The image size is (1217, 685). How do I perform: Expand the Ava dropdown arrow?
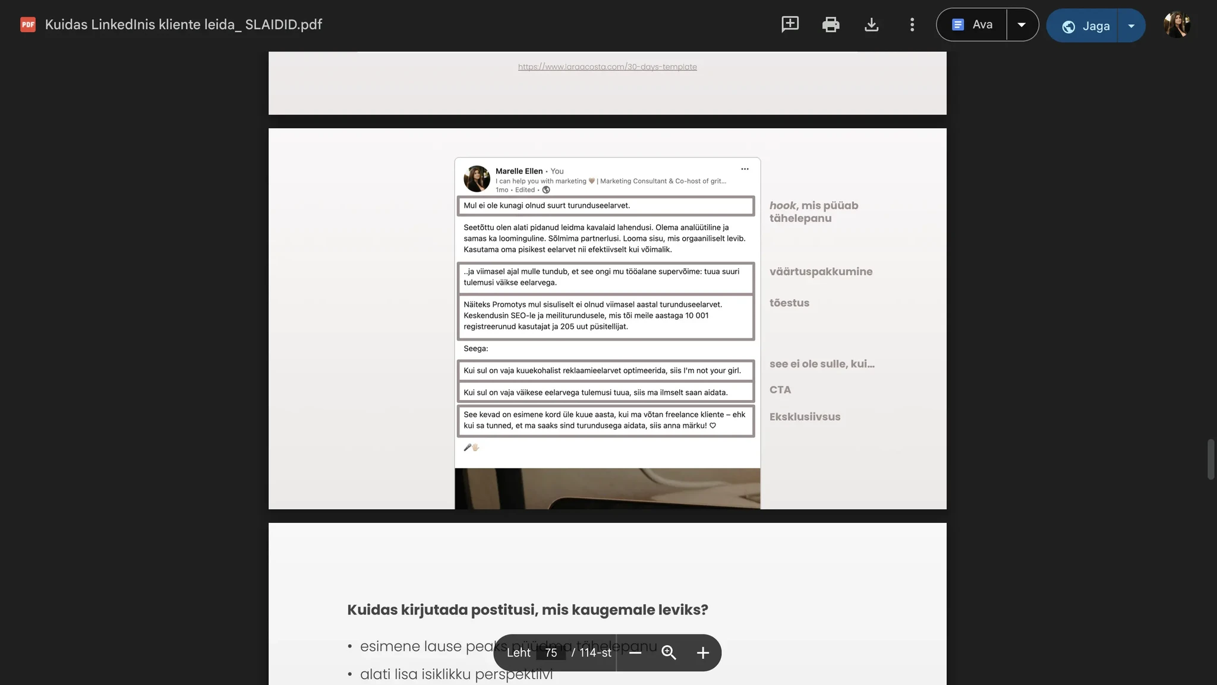[1021, 24]
